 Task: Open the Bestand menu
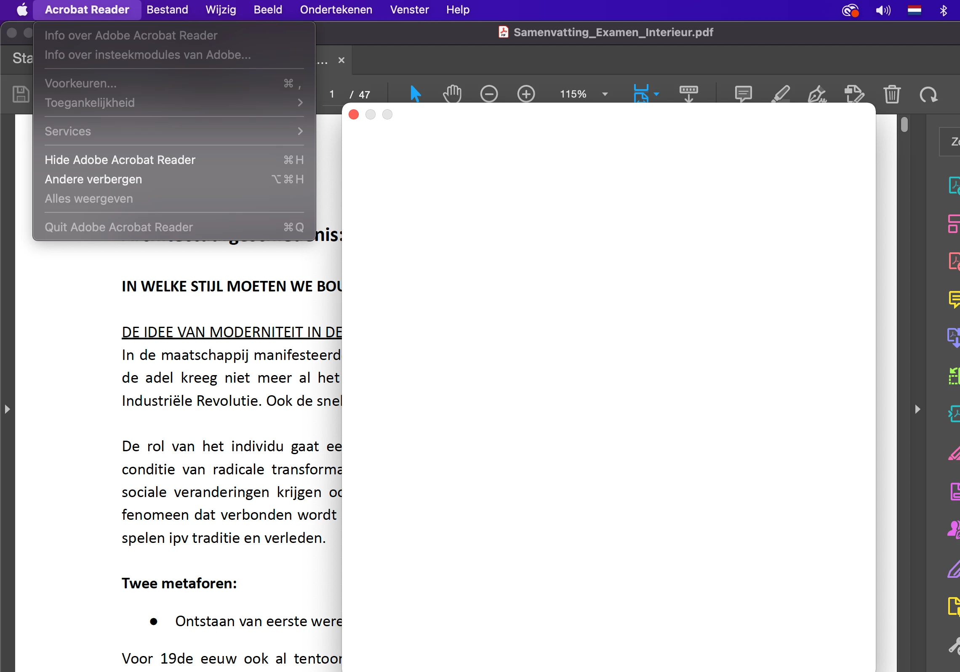(167, 10)
